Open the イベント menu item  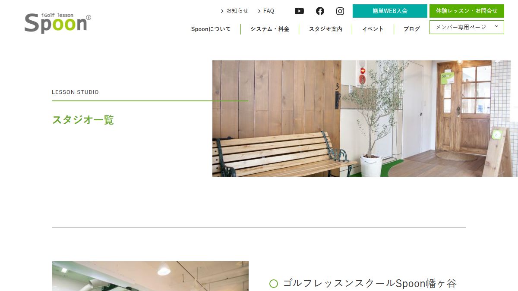click(373, 29)
